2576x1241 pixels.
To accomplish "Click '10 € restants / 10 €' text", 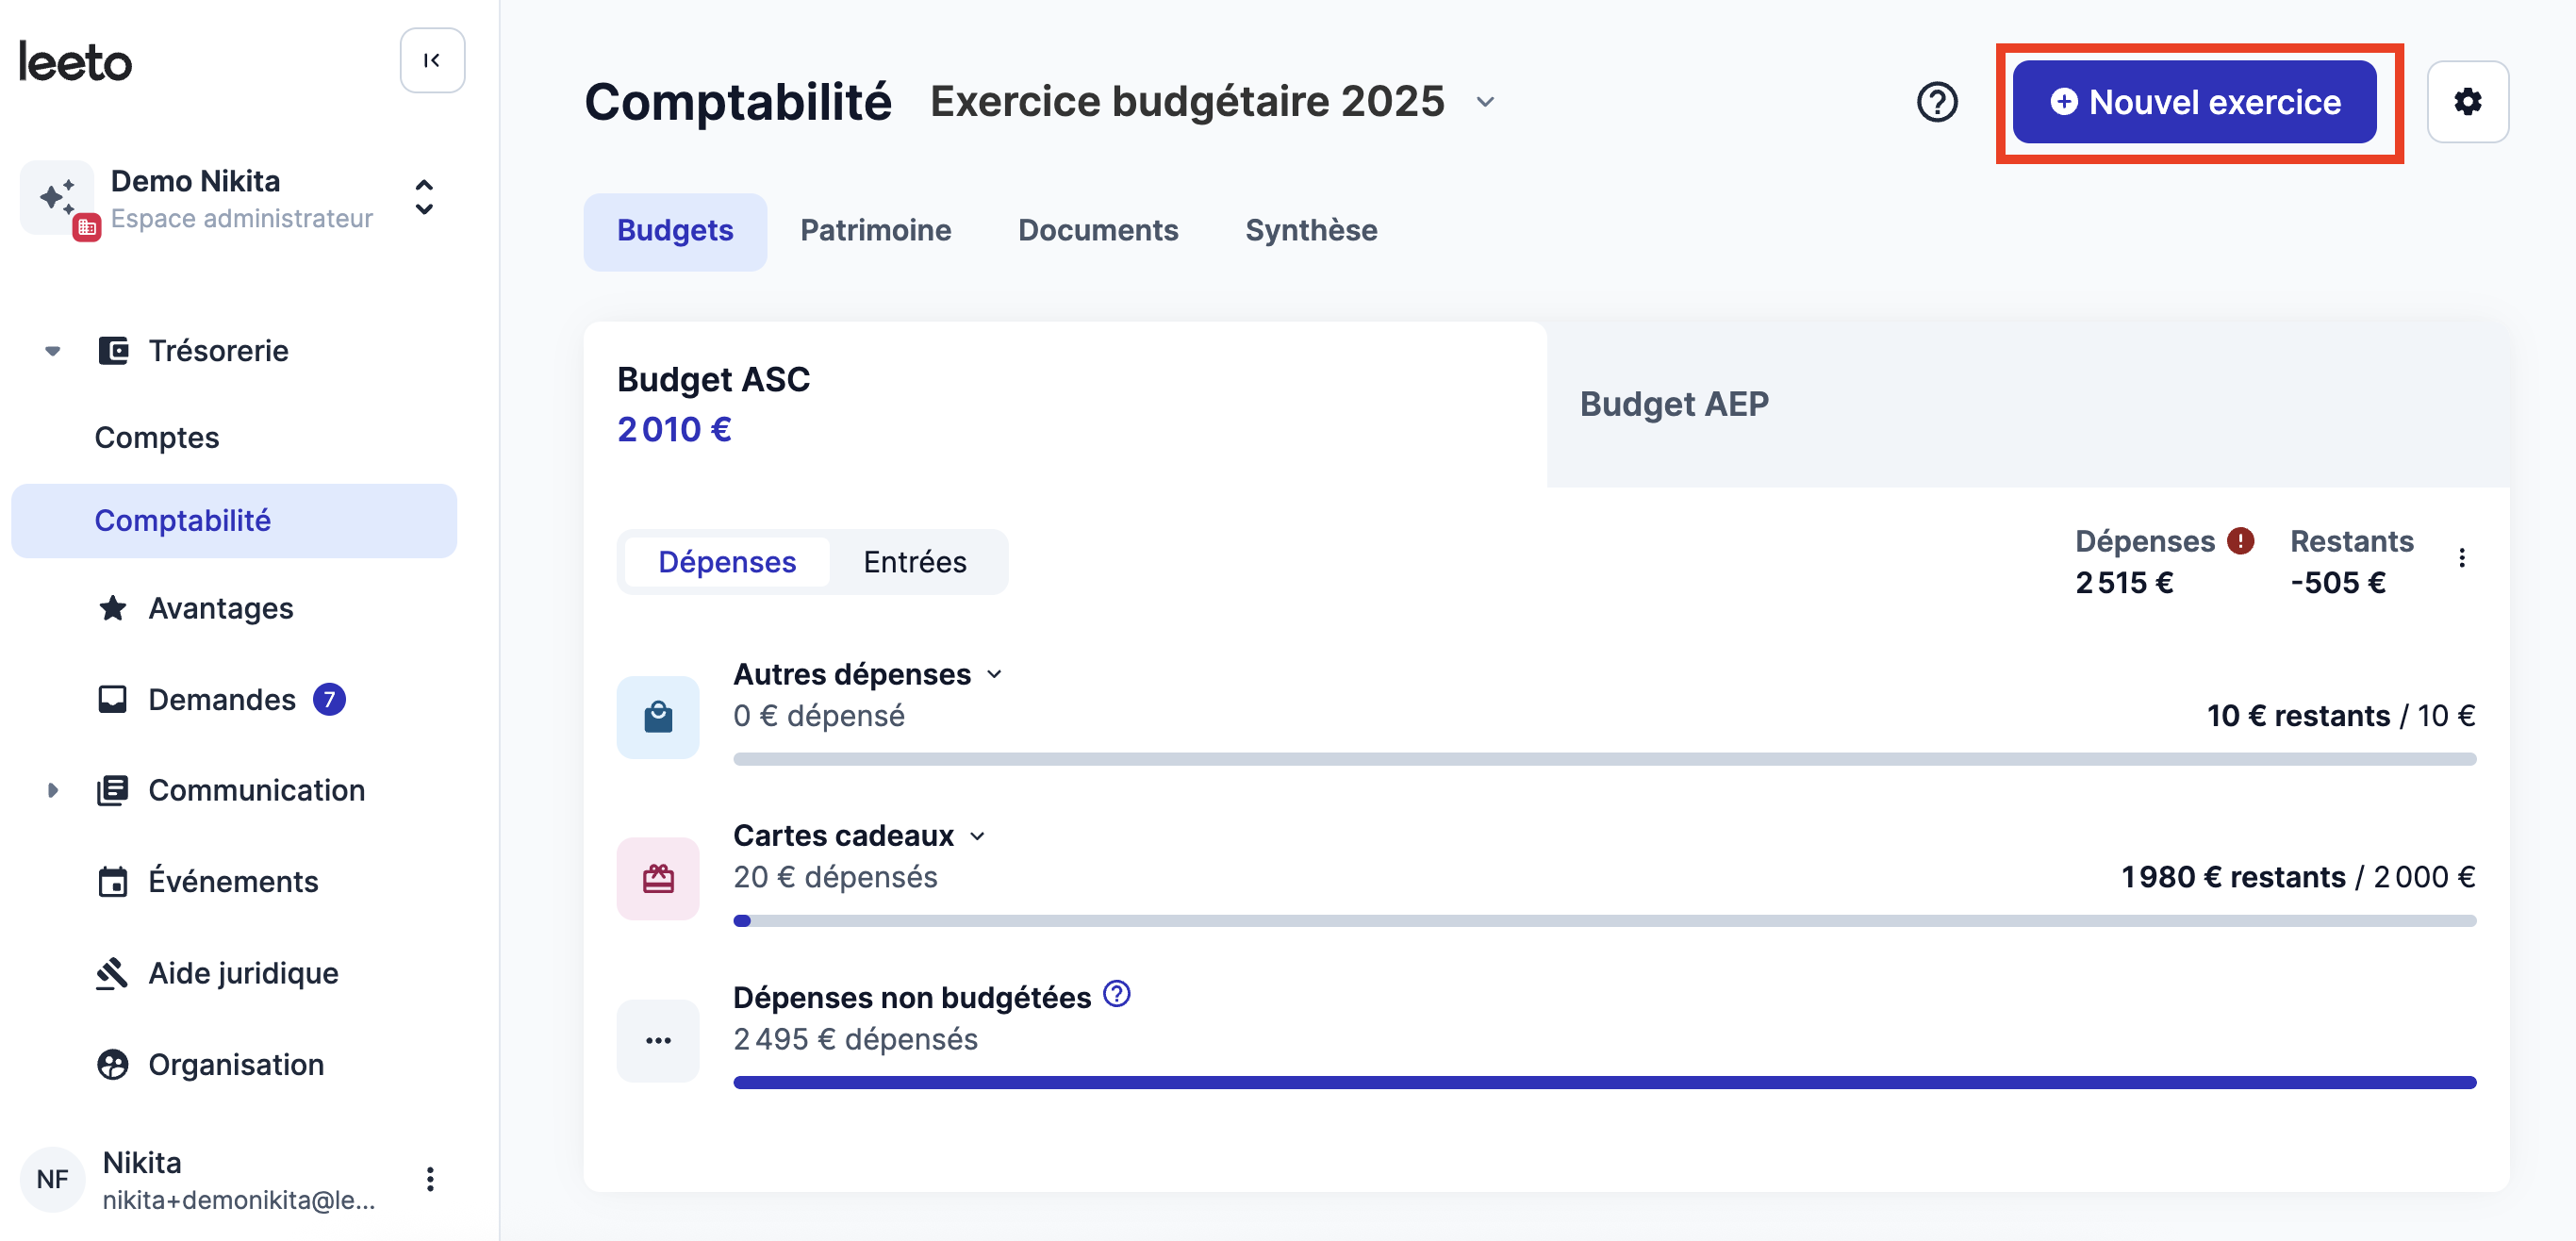I will pyautogui.click(x=2341, y=716).
